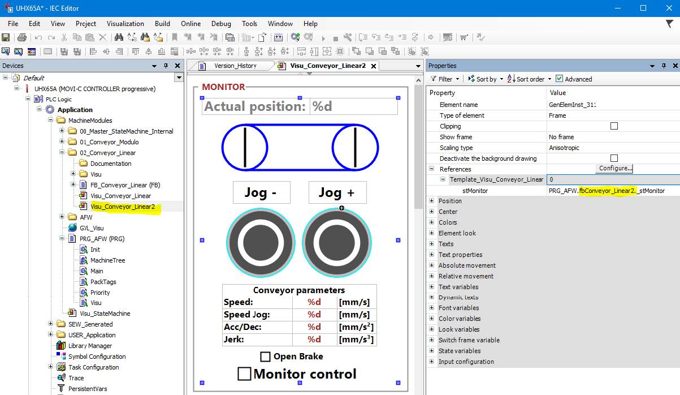The height and width of the screenshot is (395, 680).
Task: Open the Visualization menu
Action: point(125,24)
